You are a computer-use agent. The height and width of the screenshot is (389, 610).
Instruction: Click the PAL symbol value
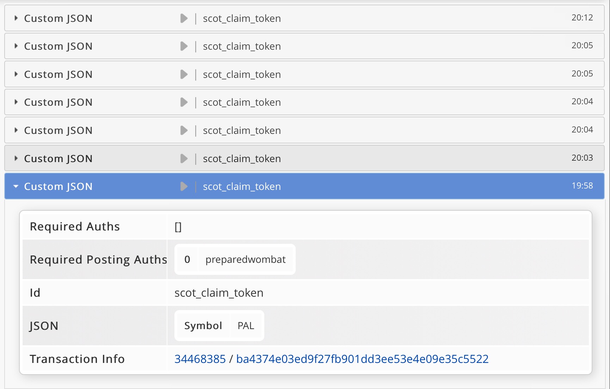click(x=246, y=326)
